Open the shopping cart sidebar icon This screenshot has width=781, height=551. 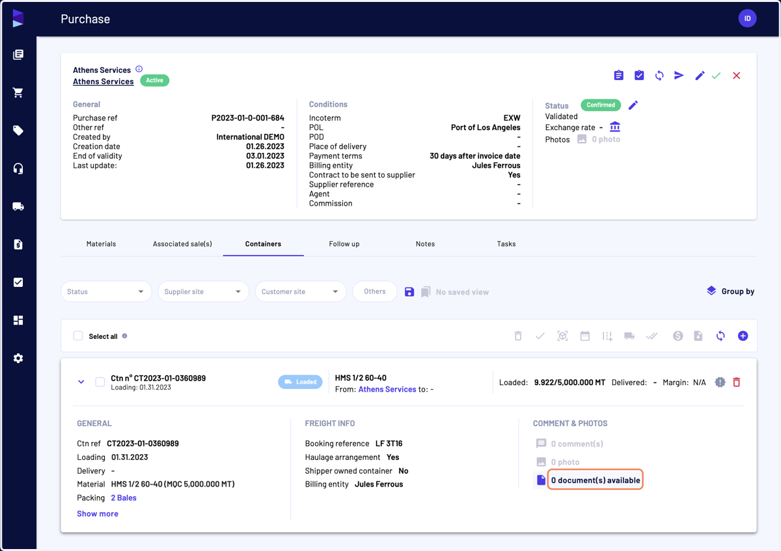(x=18, y=92)
